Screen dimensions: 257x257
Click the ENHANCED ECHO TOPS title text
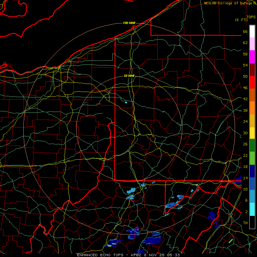(x=100, y=255)
